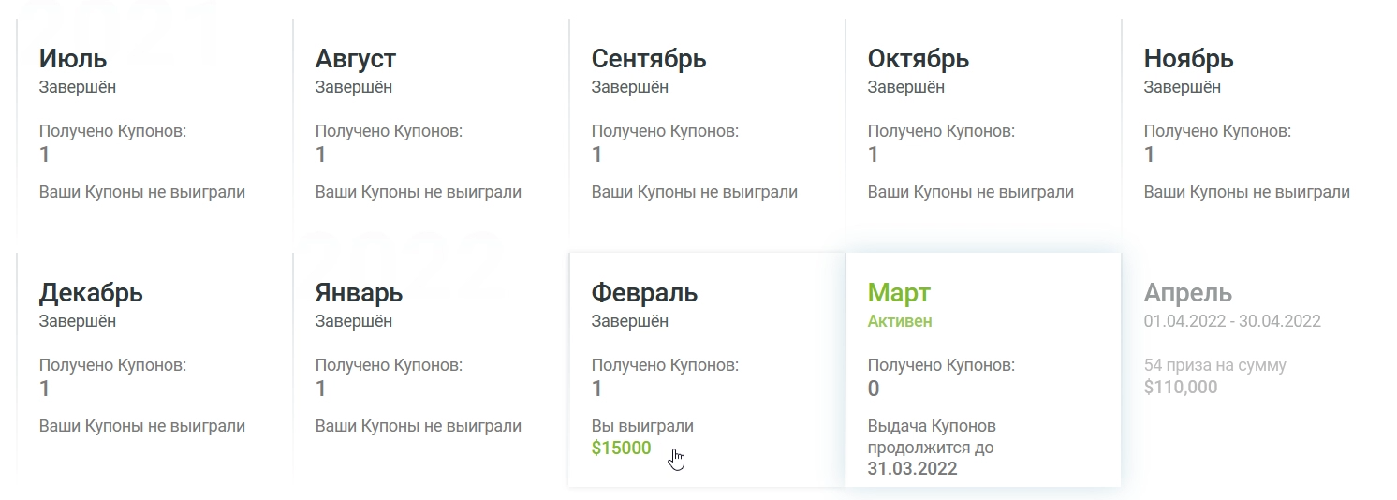This screenshot has height=500, width=1397.
Task: Click "Завершён" status under Ноябрь
Action: 1183,87
